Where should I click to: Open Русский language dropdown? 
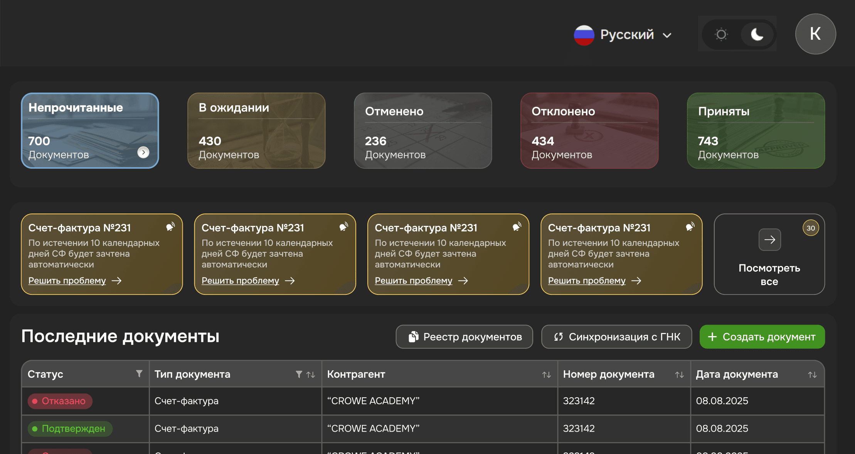(626, 35)
